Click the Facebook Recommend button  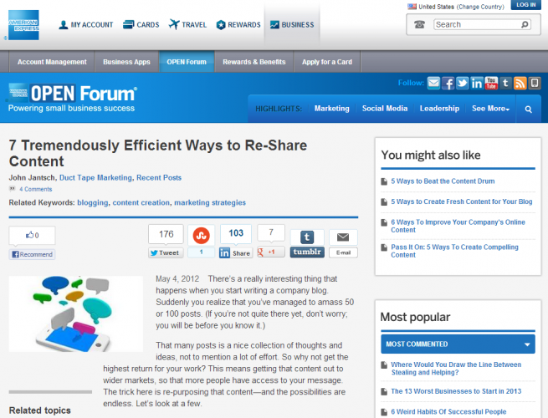pyautogui.click(x=32, y=254)
